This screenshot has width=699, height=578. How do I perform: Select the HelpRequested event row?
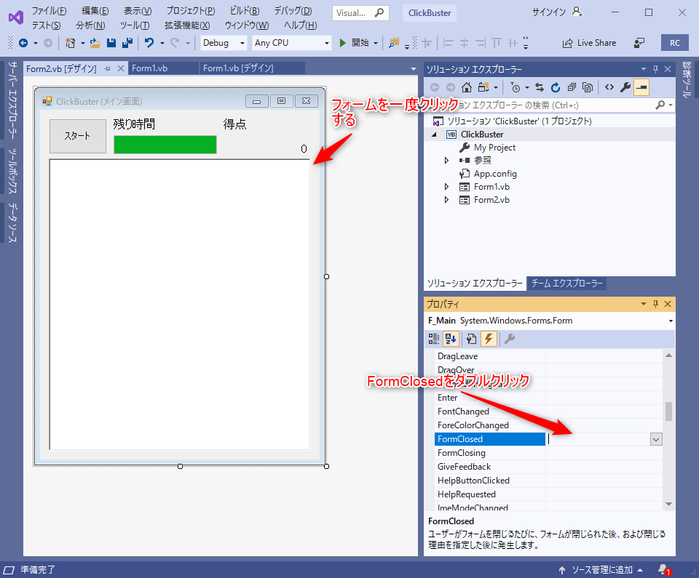coord(548,494)
